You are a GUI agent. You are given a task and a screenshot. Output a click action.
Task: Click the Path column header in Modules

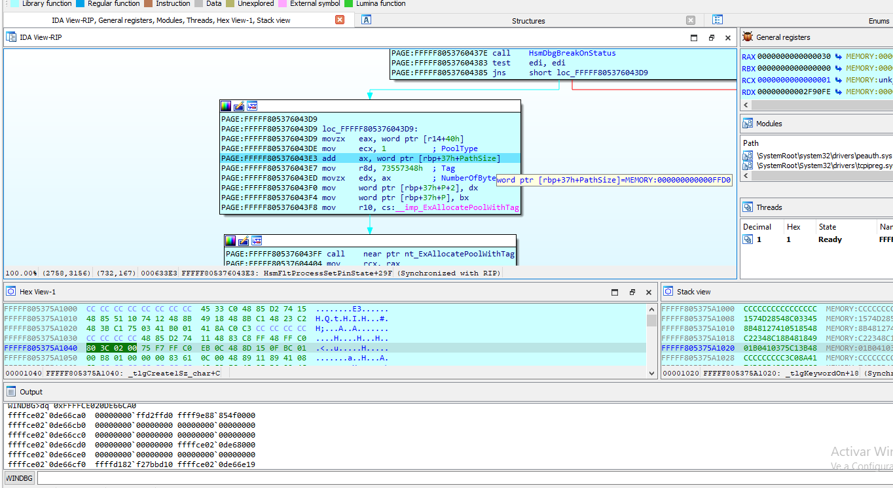click(751, 143)
